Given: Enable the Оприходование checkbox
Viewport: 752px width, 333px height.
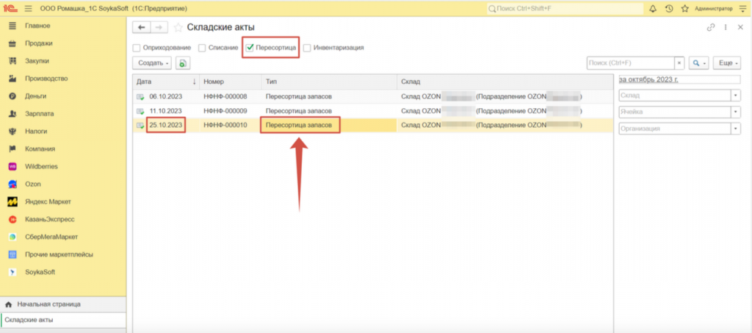Looking at the screenshot, I should point(137,48).
